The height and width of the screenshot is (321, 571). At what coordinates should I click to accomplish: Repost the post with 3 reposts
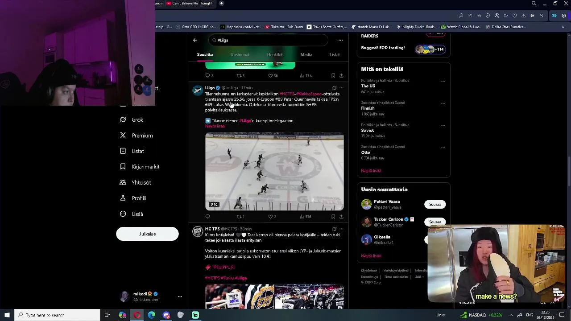click(x=240, y=76)
